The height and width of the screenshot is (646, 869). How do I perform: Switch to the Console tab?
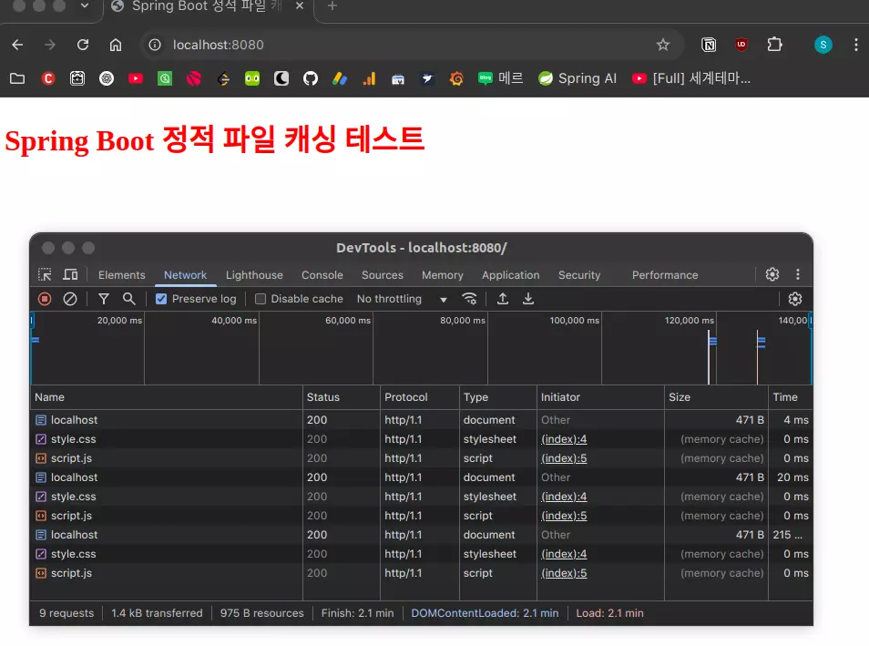[322, 275]
